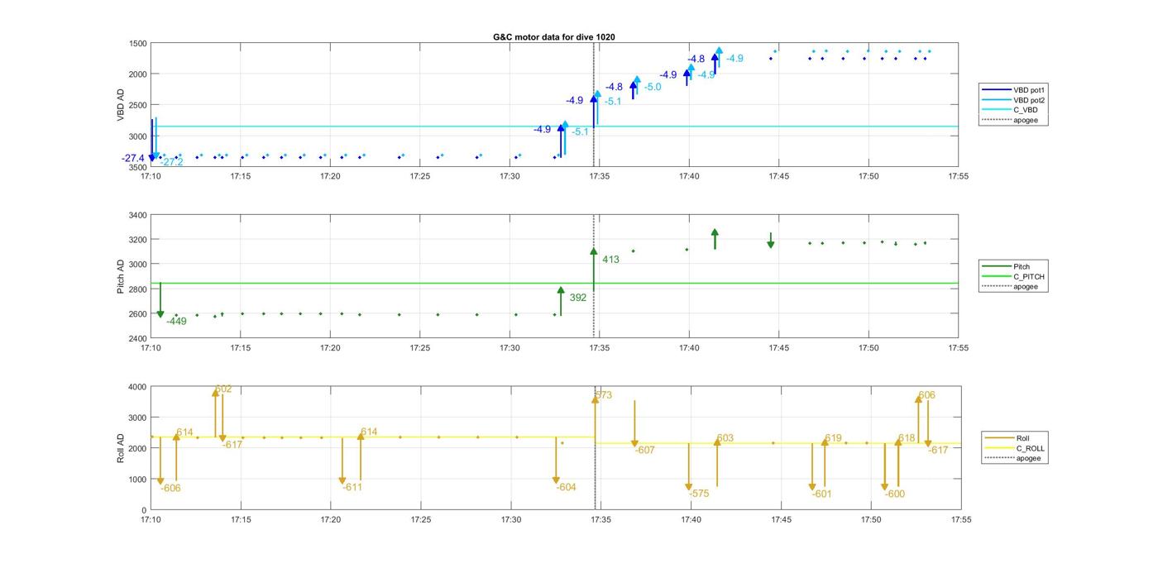Select the 'VBD pot2' legend entry
The width and height of the screenshot is (1158, 573).
tap(1029, 100)
